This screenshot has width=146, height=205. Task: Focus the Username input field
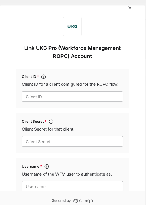click(72, 186)
